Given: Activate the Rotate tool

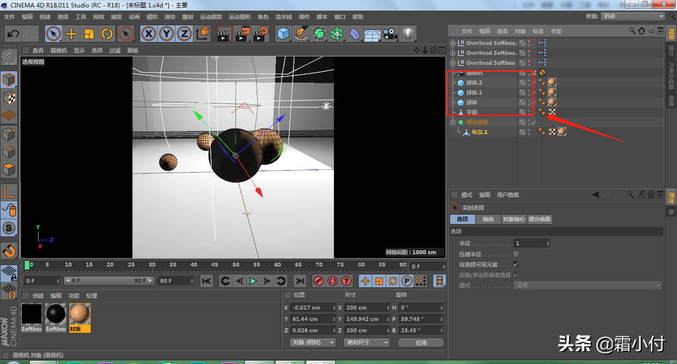Looking at the screenshot, I should 107,34.
